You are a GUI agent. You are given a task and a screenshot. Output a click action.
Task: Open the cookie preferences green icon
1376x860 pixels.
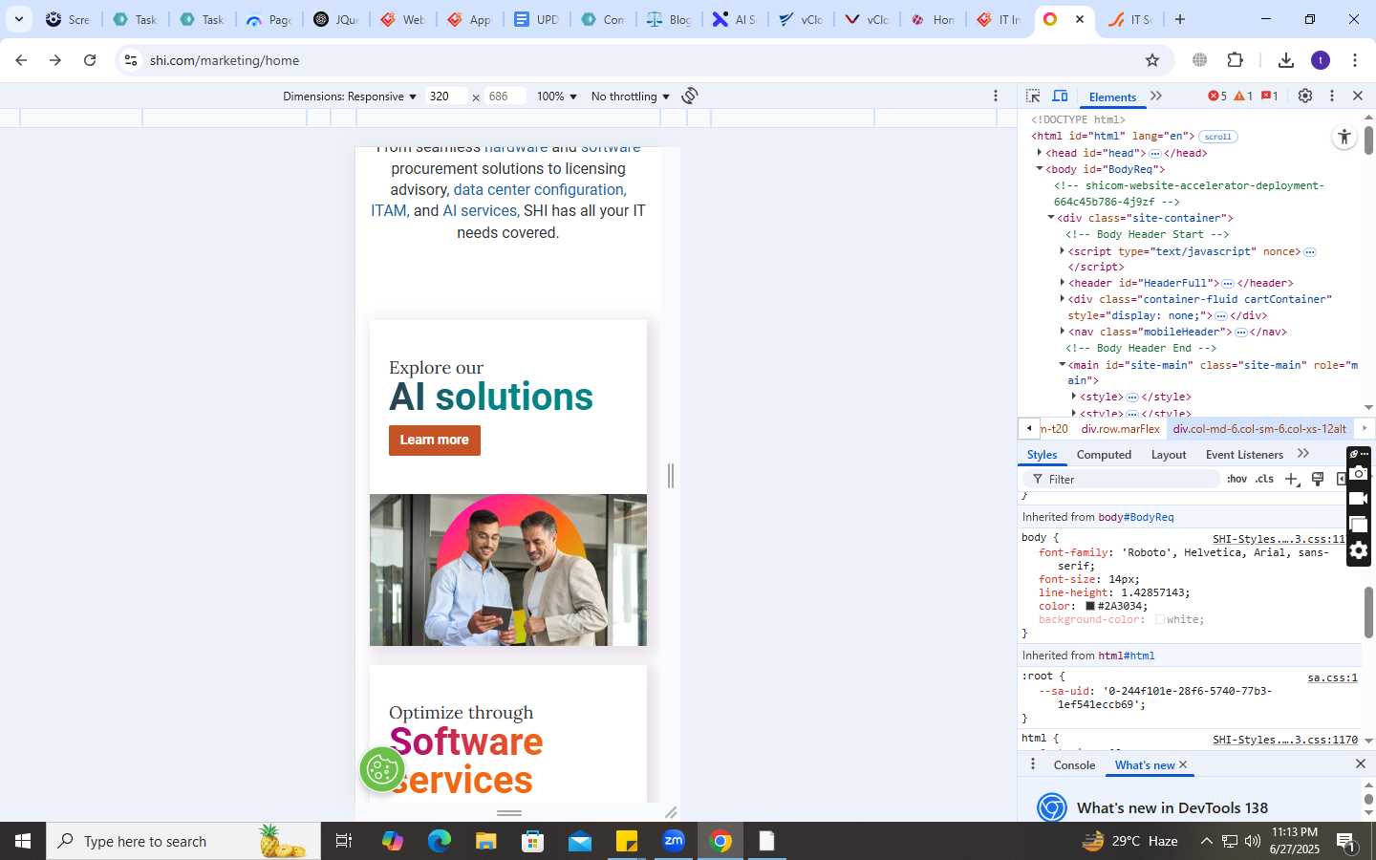click(x=382, y=769)
